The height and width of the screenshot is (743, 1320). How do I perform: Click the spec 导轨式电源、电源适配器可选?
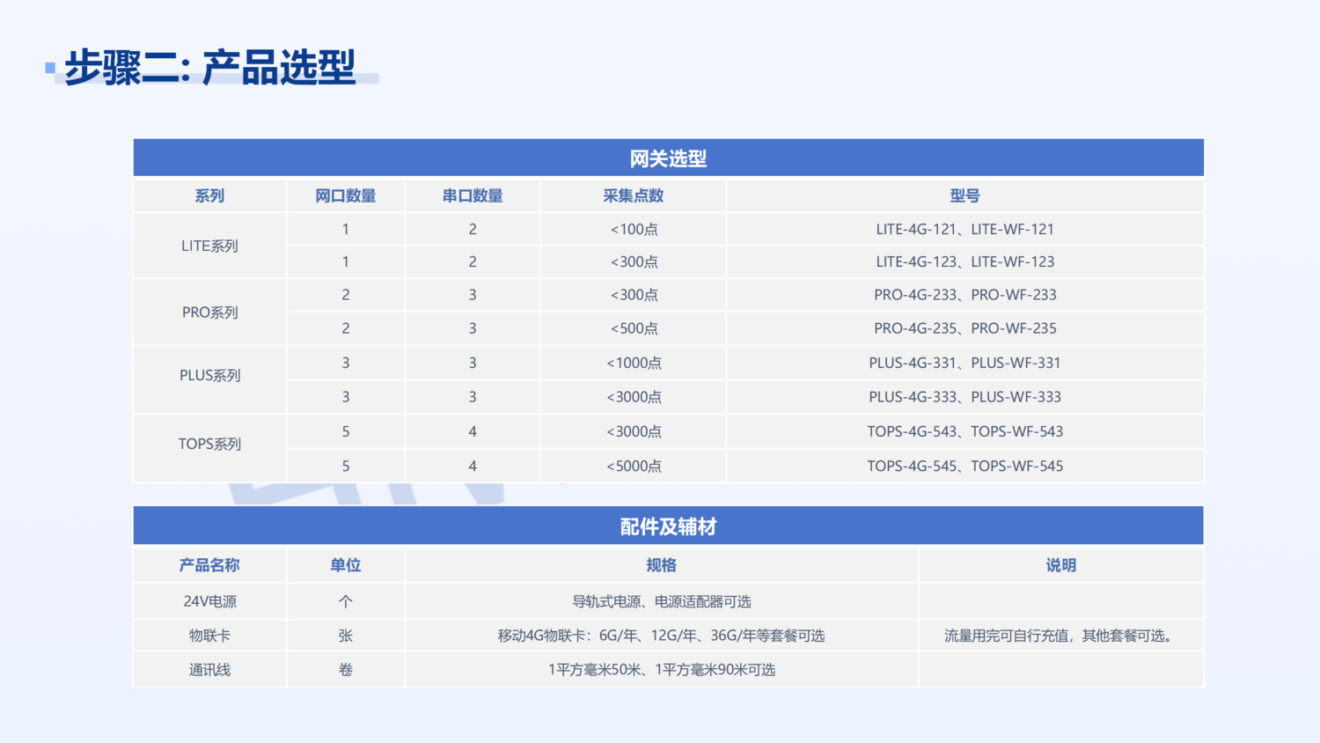(662, 601)
